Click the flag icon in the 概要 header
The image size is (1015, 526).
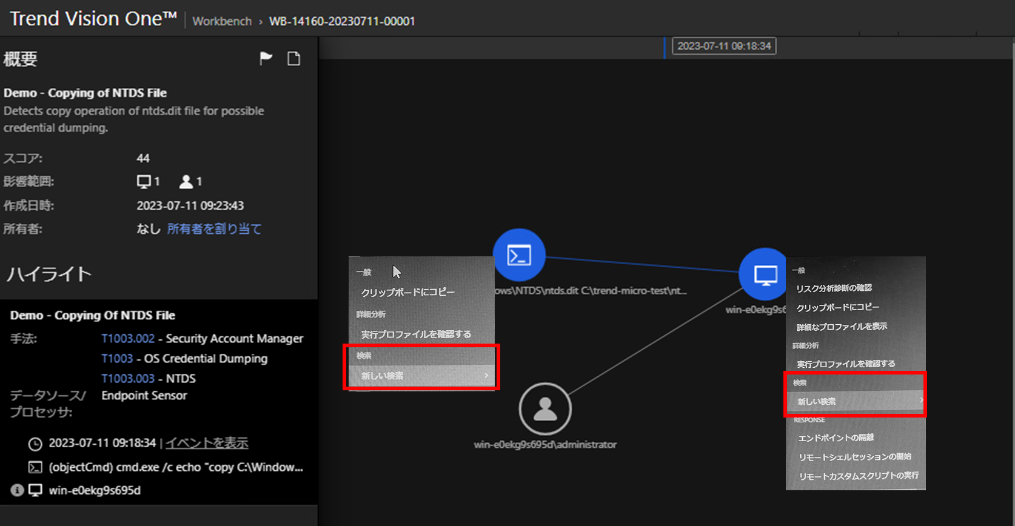[x=266, y=58]
